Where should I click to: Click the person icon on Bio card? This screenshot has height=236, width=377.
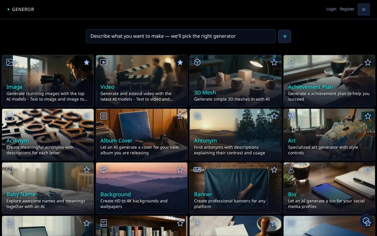pyautogui.click(x=291, y=170)
